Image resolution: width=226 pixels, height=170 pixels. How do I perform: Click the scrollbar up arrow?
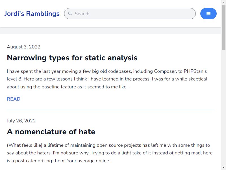pos(223,3)
